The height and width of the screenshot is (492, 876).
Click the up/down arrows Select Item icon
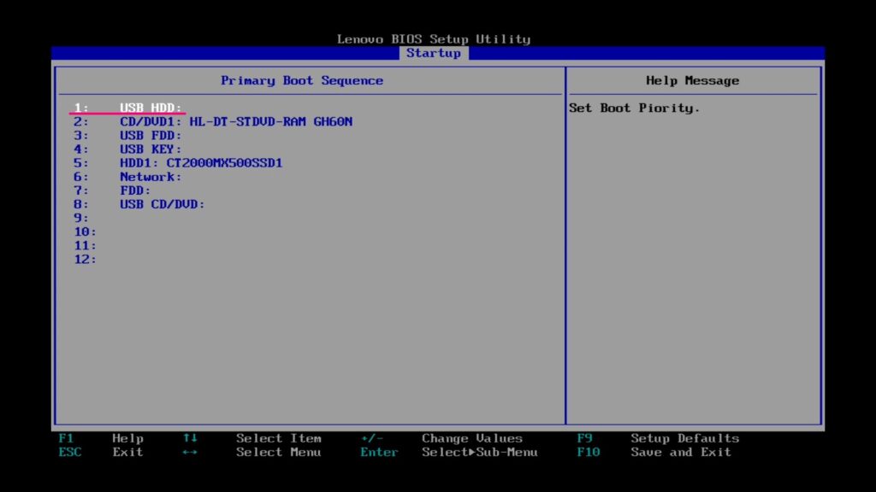point(190,438)
